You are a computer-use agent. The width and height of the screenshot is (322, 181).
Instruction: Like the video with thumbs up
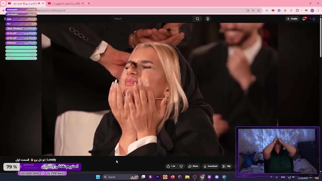point(171,166)
